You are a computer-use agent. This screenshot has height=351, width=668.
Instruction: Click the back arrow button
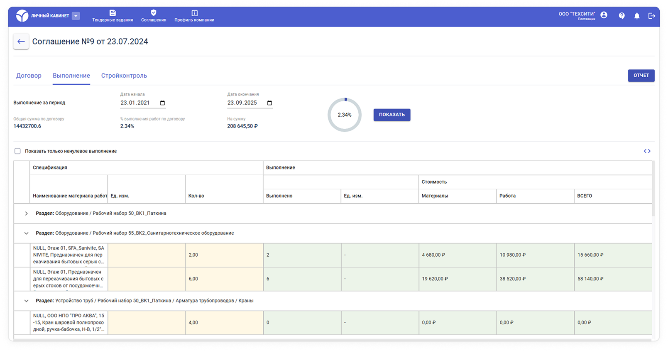point(21,42)
